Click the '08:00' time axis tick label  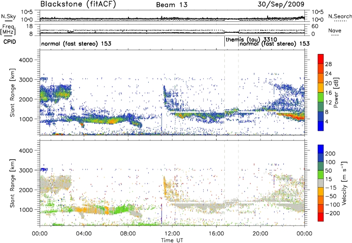(x=128, y=234)
